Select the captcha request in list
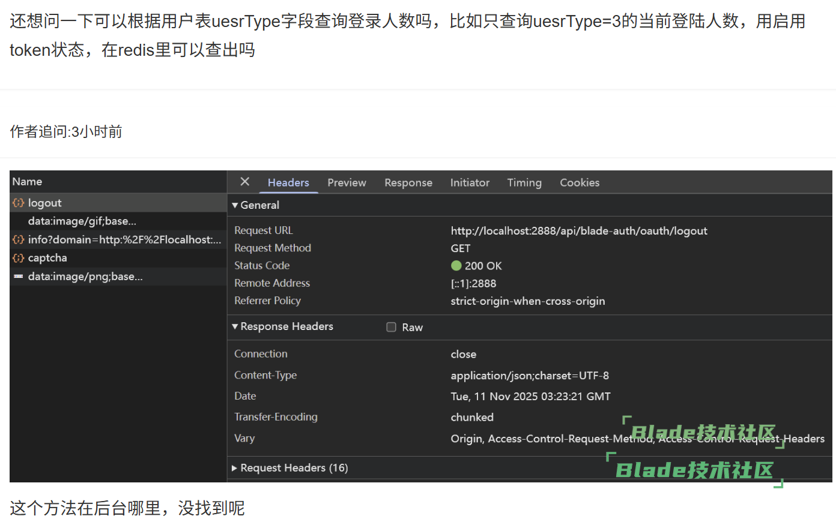Viewport: 836px width, 525px height. point(48,258)
